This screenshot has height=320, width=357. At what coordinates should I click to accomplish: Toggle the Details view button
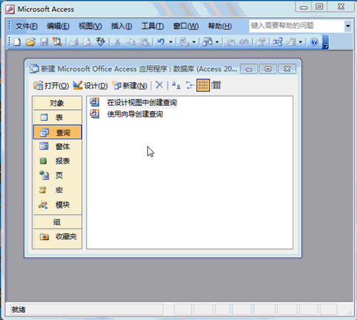click(216, 85)
